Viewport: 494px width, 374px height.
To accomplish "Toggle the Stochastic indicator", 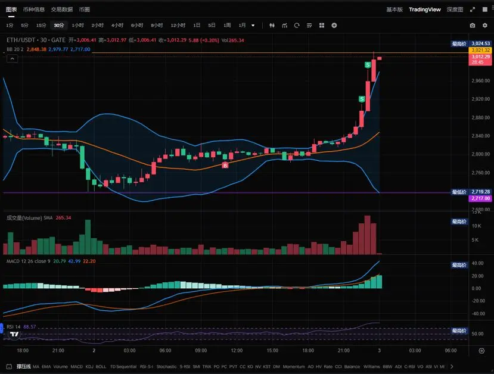I will point(166,366).
